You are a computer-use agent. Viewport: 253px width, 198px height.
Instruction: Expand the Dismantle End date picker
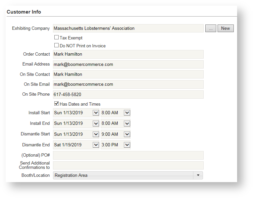[x=96, y=145]
